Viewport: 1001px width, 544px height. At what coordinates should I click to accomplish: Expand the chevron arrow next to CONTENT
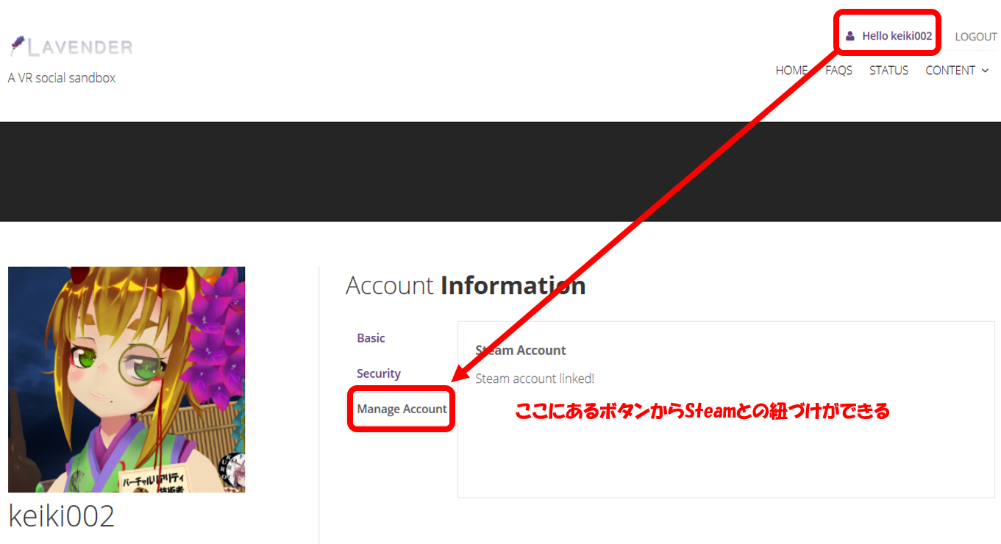click(986, 71)
